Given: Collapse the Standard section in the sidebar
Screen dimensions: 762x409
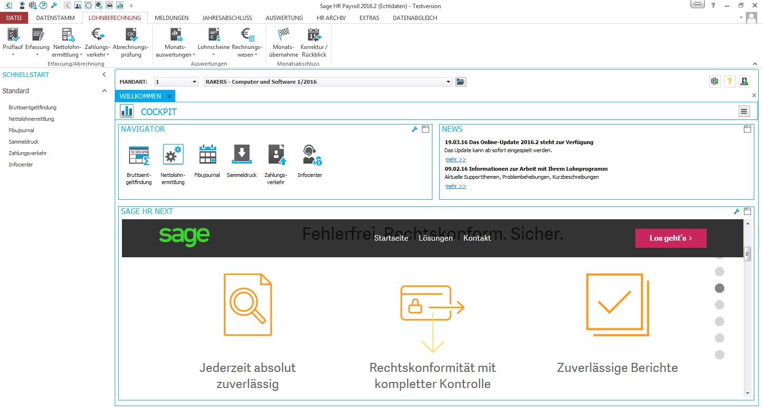Looking at the screenshot, I should point(104,91).
